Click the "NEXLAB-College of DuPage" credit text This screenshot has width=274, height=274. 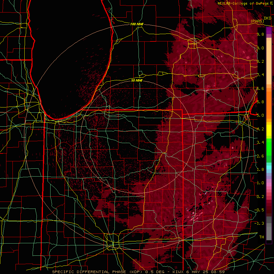[244, 3]
